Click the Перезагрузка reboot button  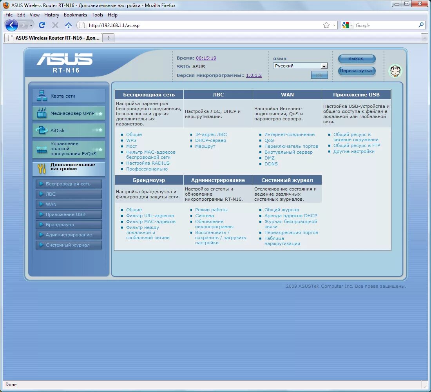tap(357, 71)
